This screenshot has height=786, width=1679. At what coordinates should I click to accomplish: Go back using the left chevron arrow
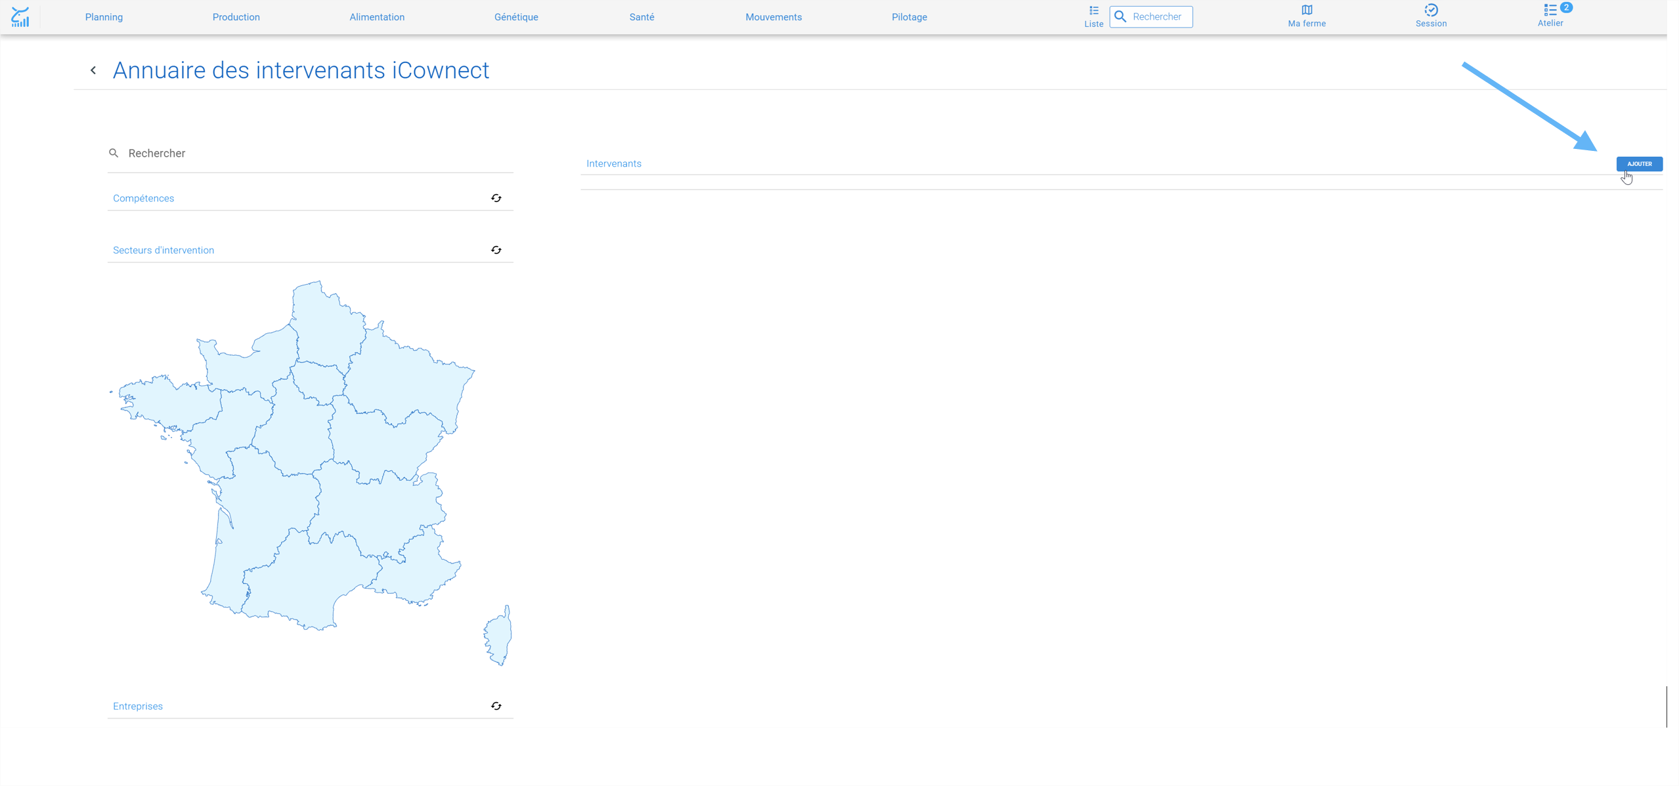point(93,70)
